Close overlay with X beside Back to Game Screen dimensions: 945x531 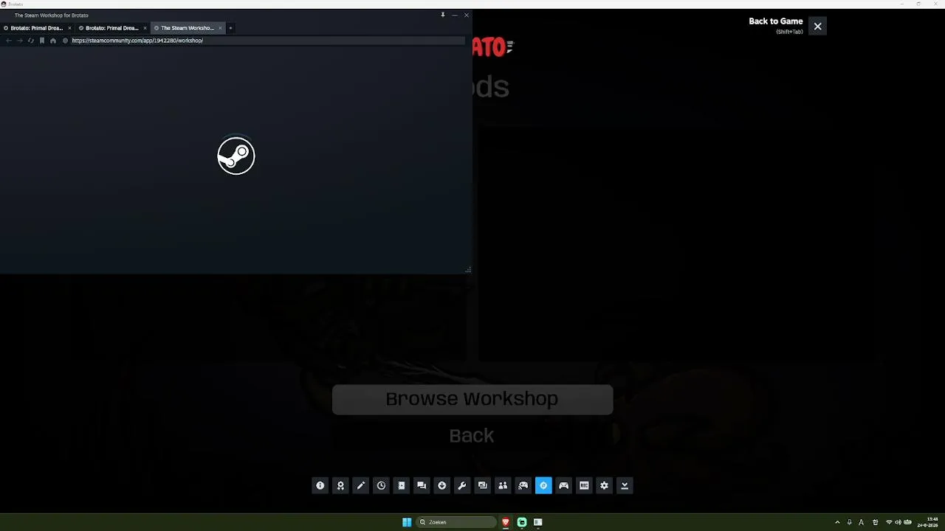(x=817, y=27)
